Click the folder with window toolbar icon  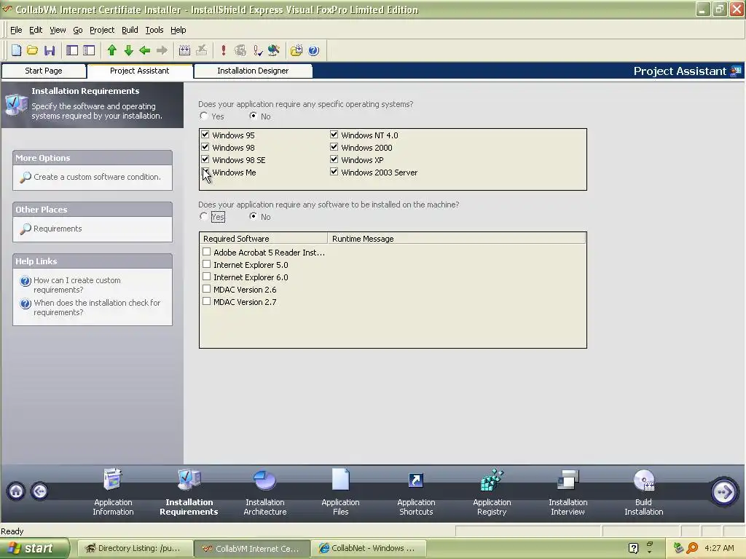coord(297,50)
